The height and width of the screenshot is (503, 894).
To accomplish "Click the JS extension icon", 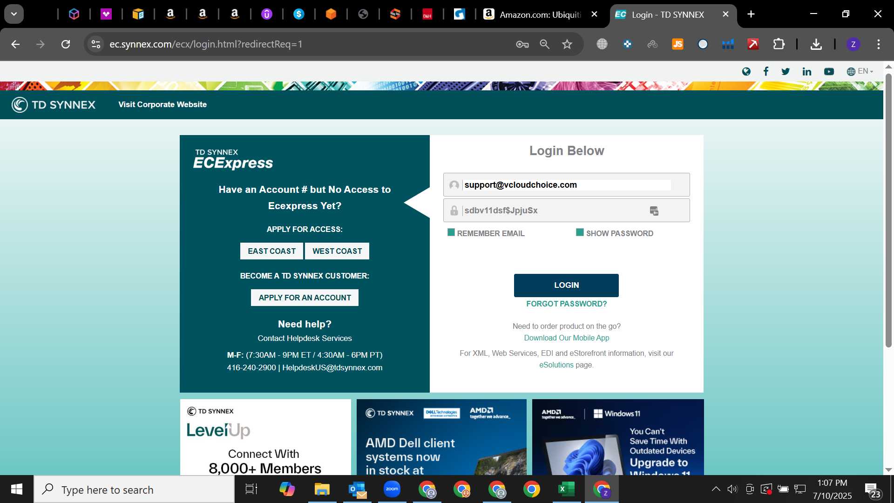I will pyautogui.click(x=677, y=44).
